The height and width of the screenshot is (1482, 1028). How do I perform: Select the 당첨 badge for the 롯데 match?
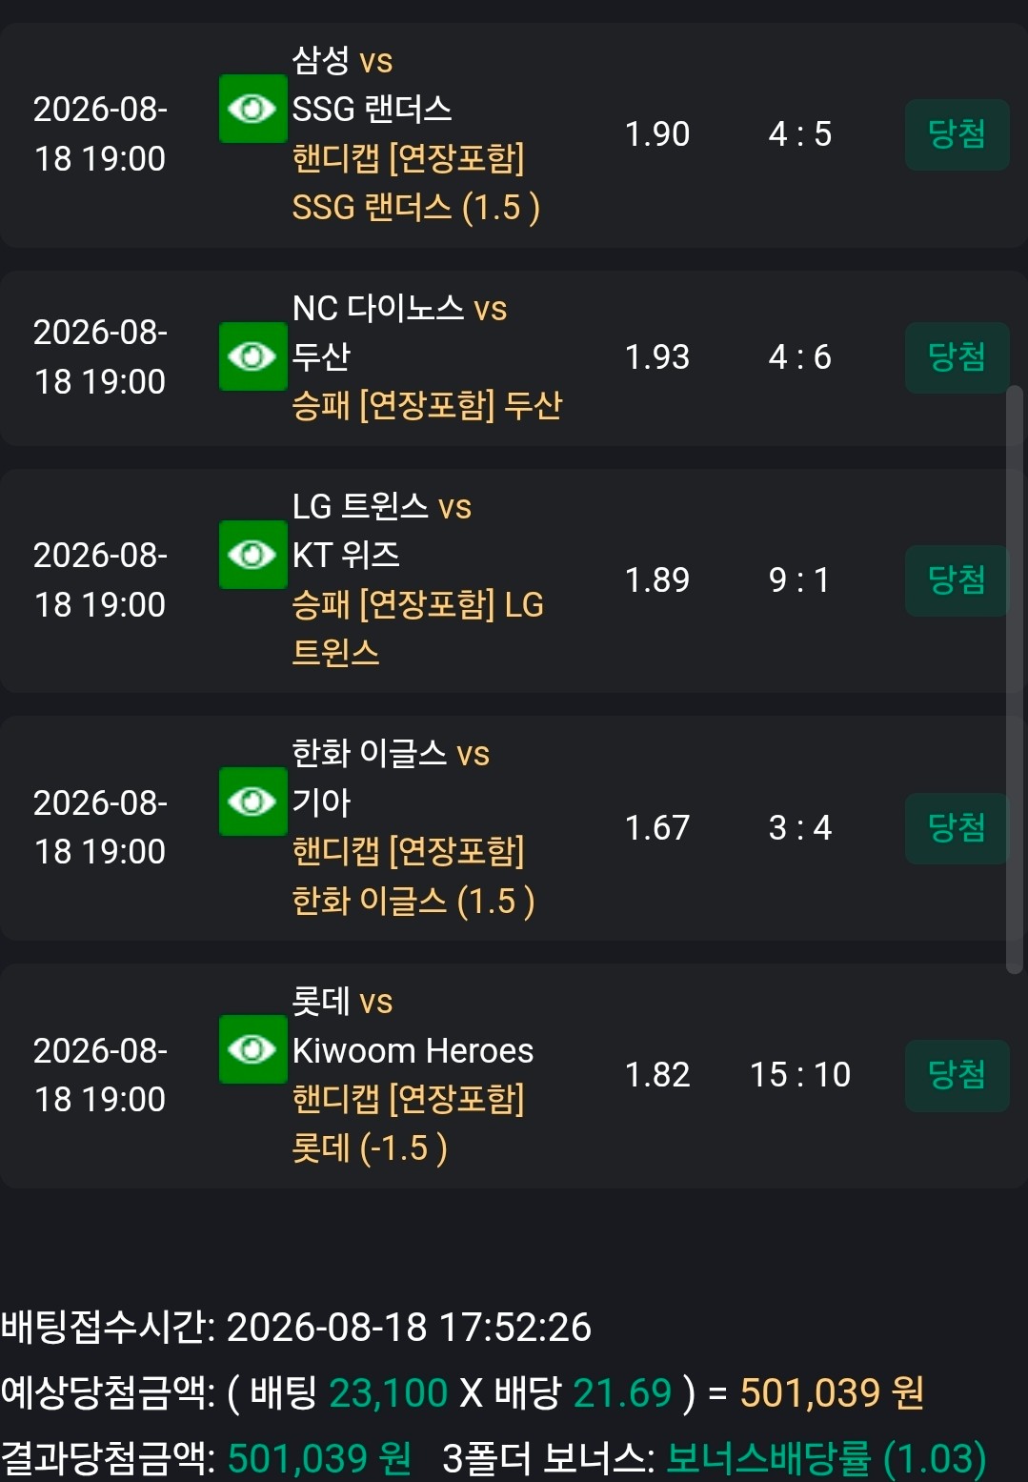tap(957, 1075)
